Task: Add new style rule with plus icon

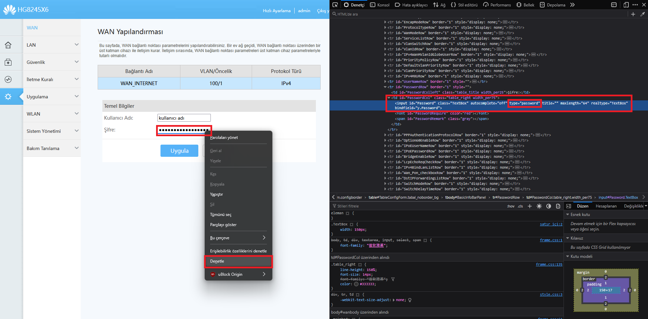Action: point(530,206)
